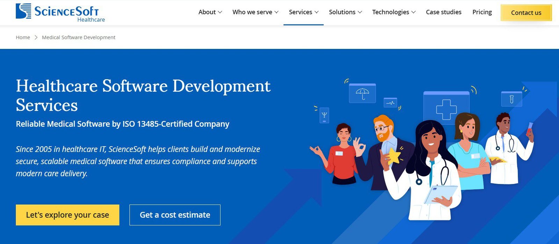Open the Solutions menu
Screen dimensions: 559x244
click(x=346, y=12)
